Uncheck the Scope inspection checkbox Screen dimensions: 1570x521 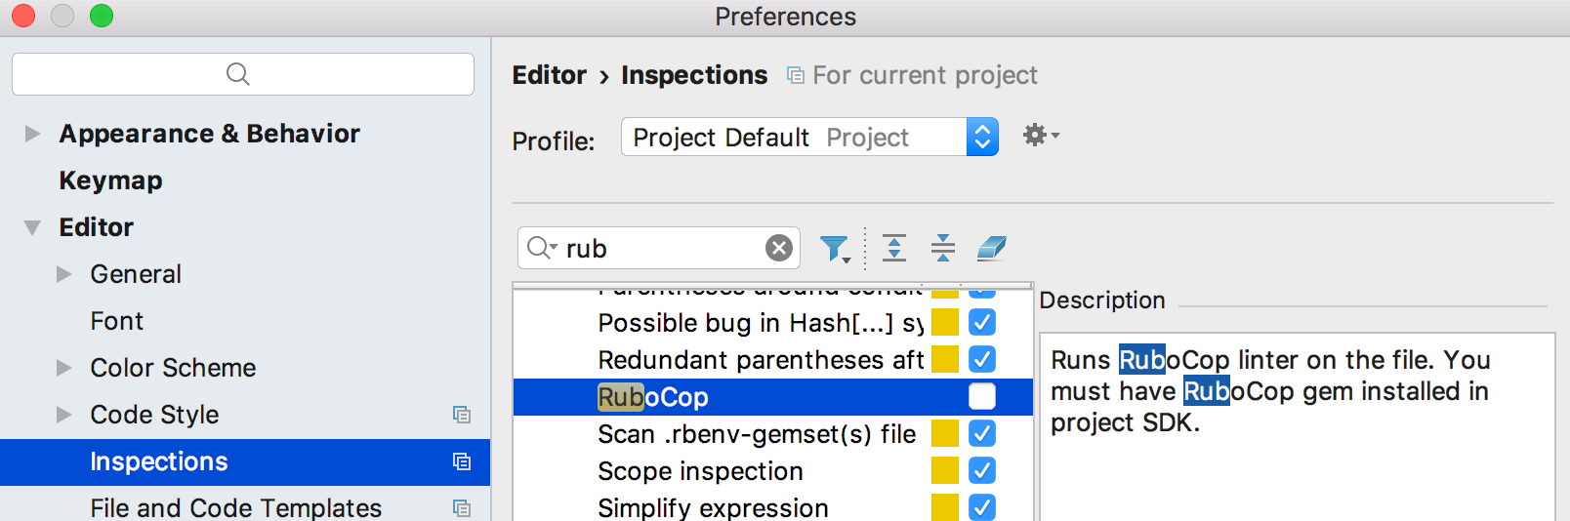(981, 470)
